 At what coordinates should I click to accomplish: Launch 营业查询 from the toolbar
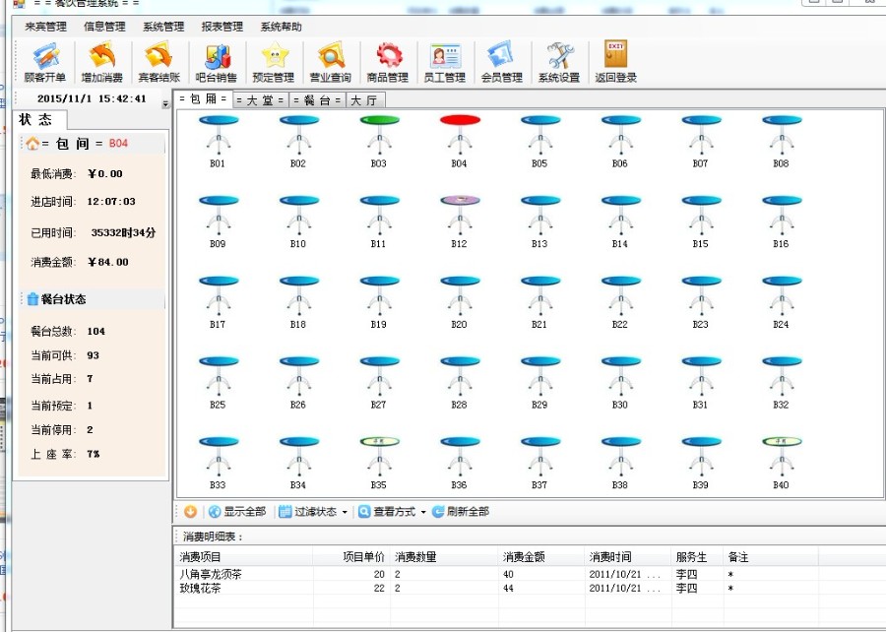[x=331, y=61]
